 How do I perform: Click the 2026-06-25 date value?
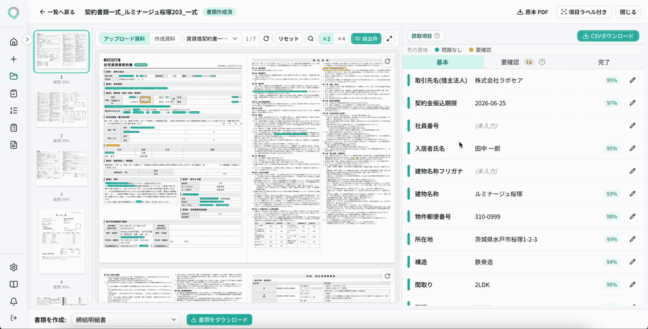[x=491, y=102]
